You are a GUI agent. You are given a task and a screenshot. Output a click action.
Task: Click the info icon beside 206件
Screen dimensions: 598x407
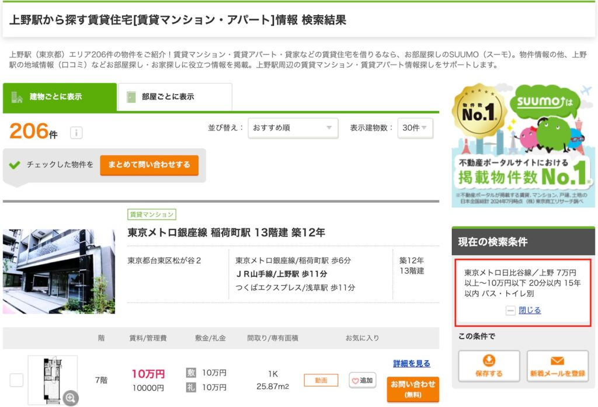tap(76, 133)
